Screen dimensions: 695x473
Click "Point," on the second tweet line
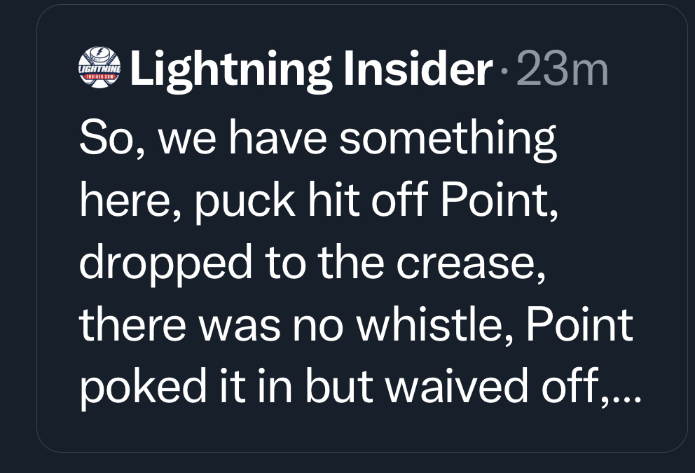click(x=500, y=202)
